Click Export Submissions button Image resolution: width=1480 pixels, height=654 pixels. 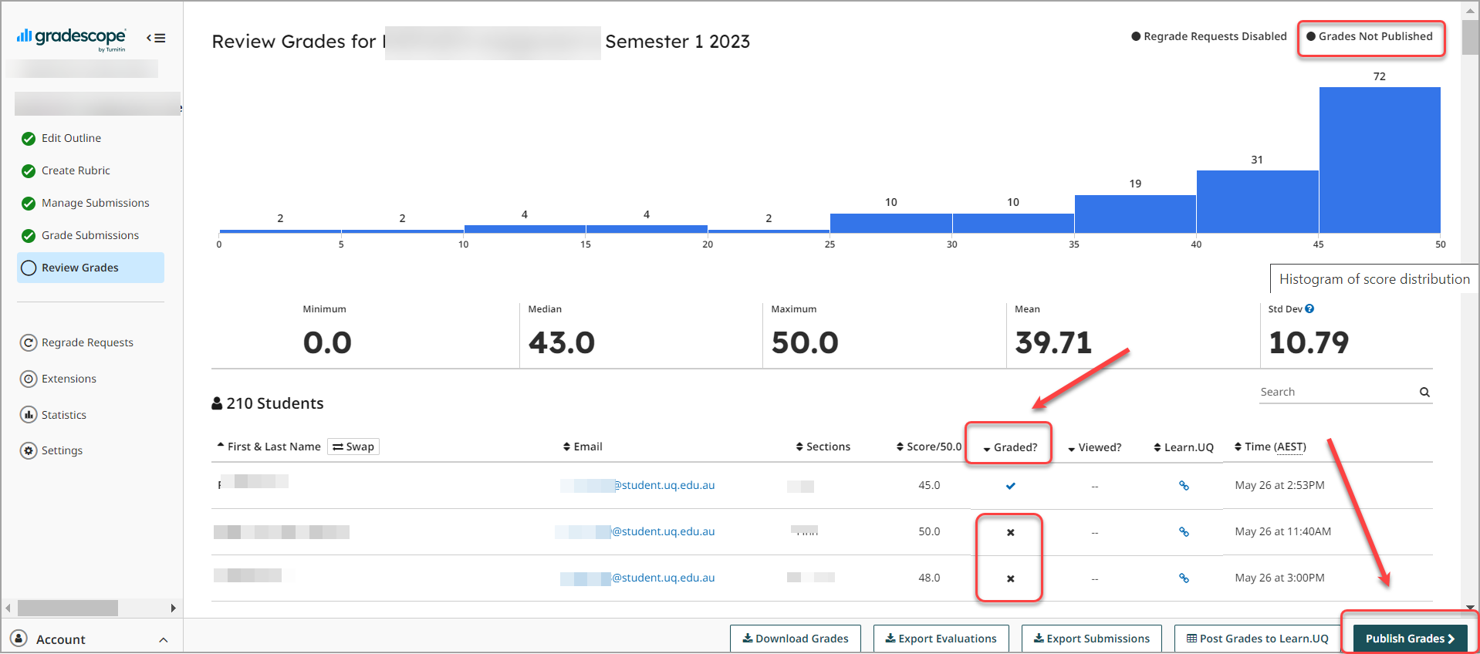click(1092, 639)
